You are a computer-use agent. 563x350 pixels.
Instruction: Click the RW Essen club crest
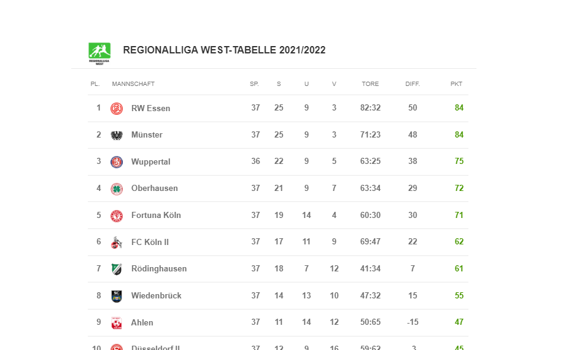(x=117, y=109)
